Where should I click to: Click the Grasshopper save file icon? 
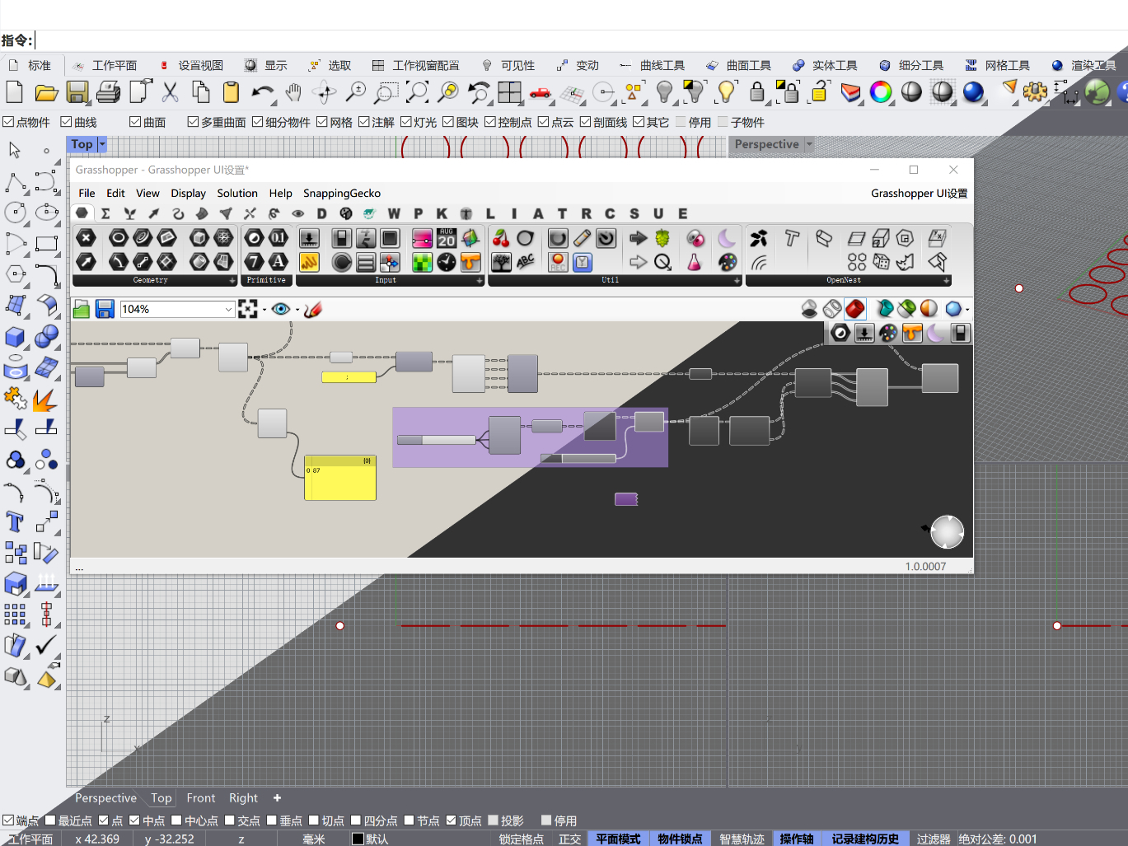105,309
